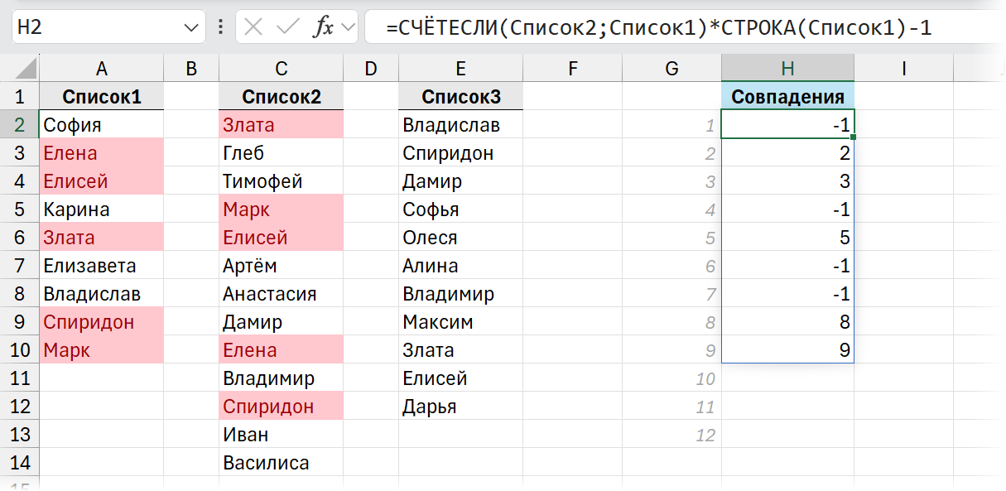Image resolution: width=1006 pixels, height=491 pixels.
Task: Click the cell showing Владислав in Список3
Action: point(460,125)
